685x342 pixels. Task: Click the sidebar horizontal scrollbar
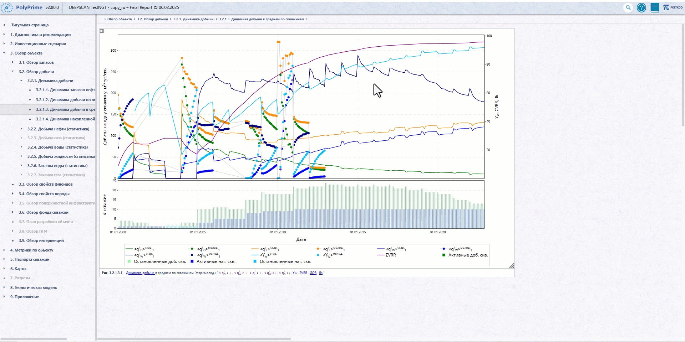click(x=34, y=338)
